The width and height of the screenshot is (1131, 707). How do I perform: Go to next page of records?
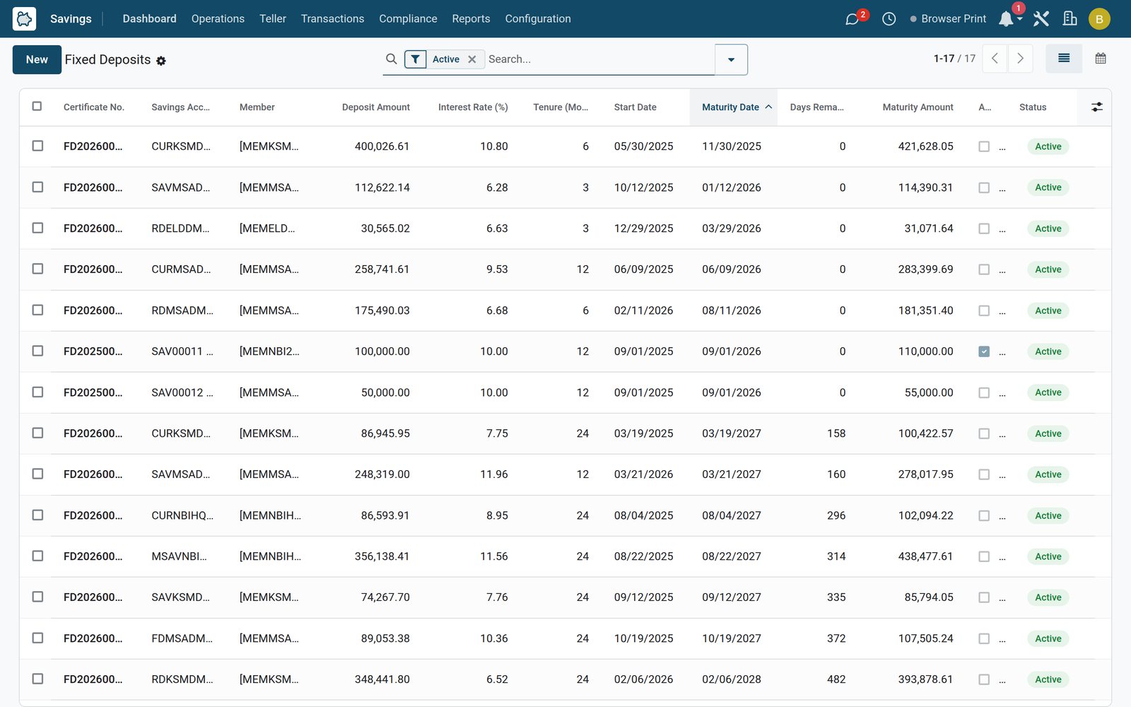[x=1020, y=59]
